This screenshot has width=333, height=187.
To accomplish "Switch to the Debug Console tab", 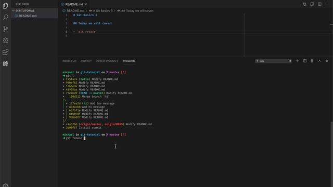I will 107,61.
